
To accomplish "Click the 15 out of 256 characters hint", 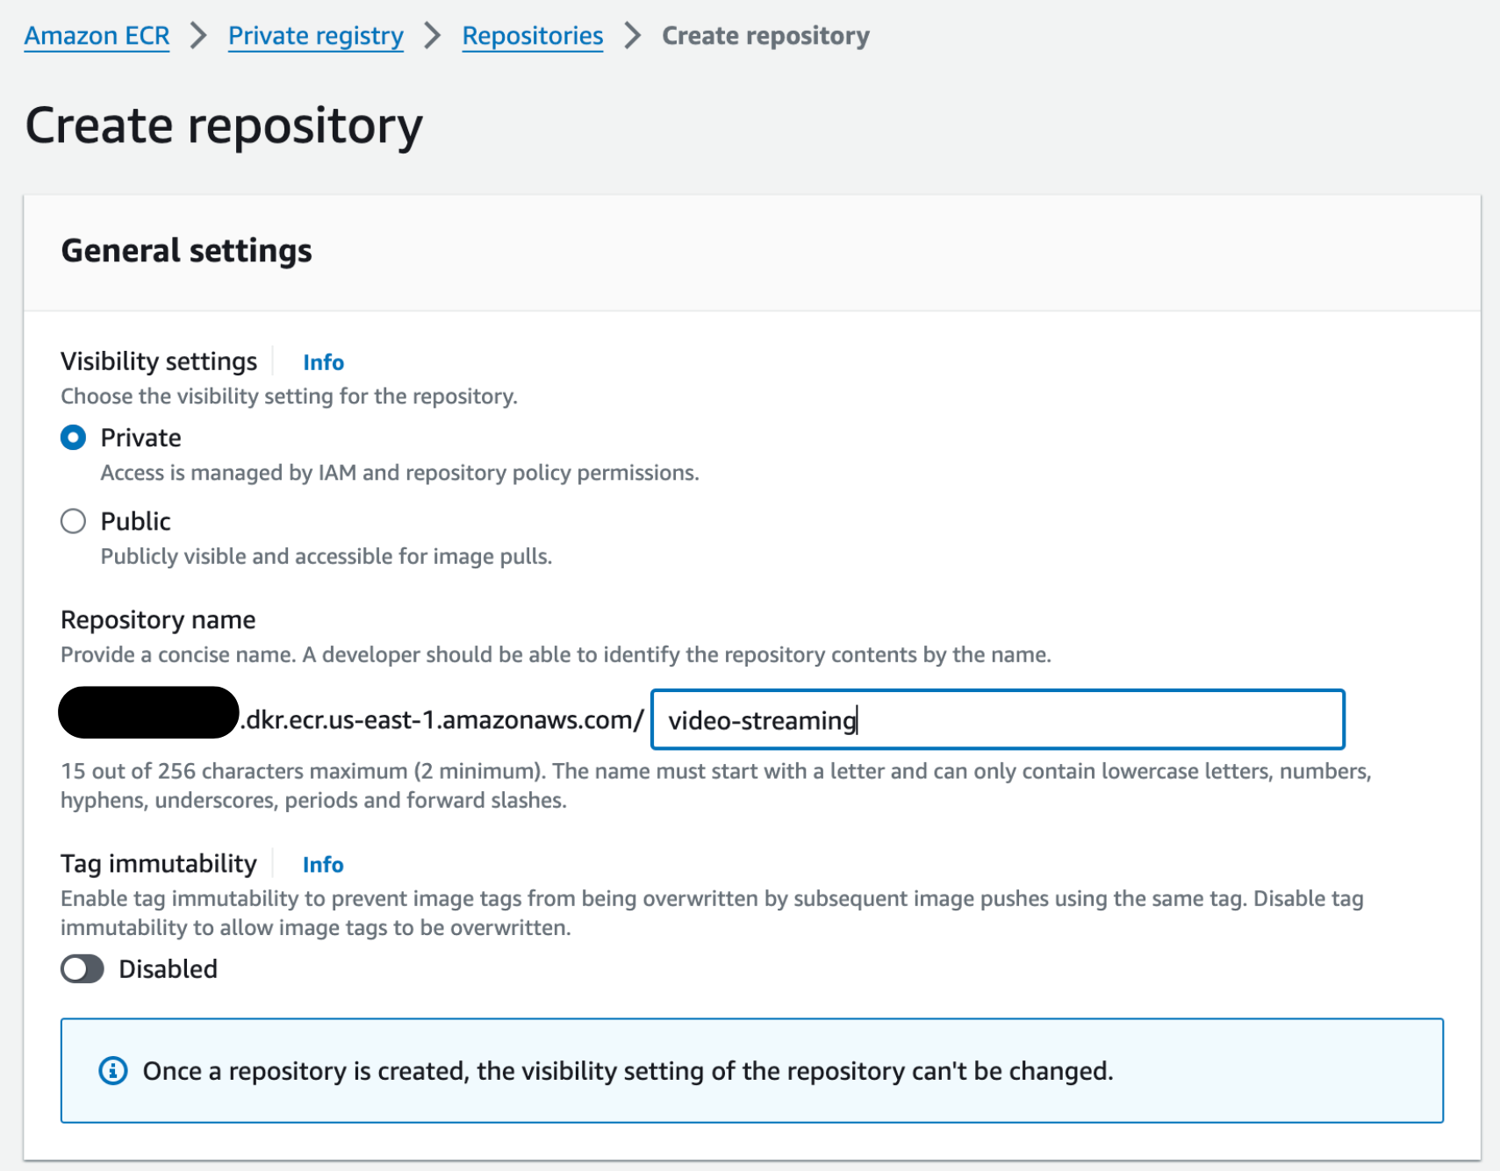I will point(716,785).
